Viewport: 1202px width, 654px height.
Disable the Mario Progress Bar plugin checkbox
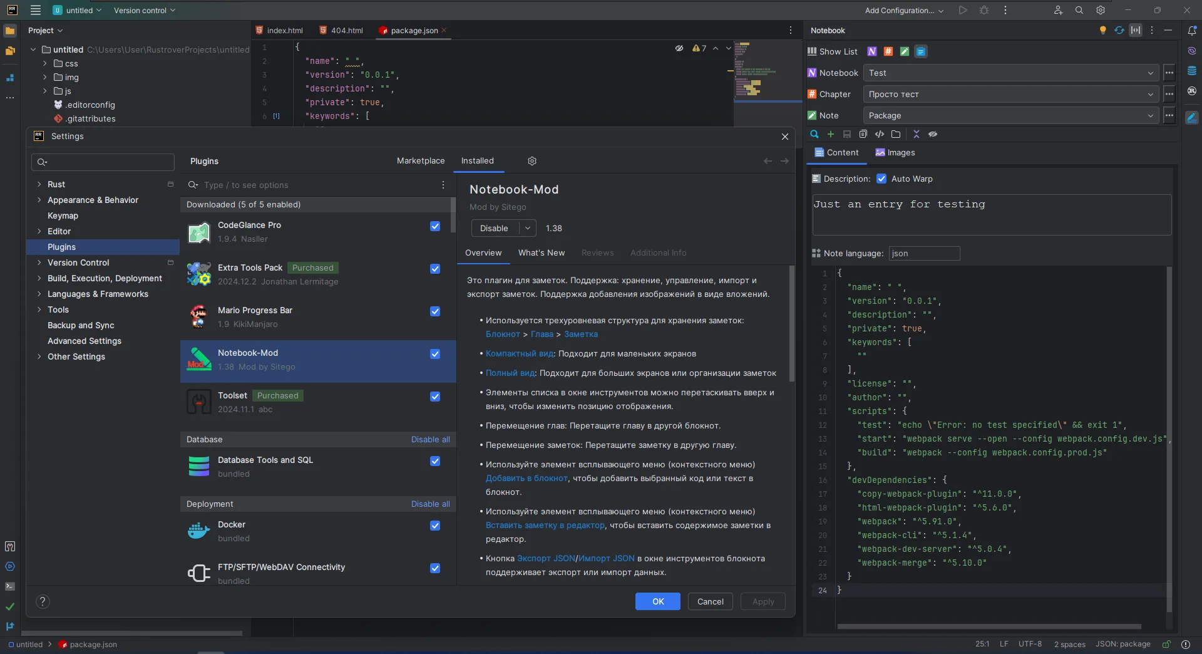pyautogui.click(x=435, y=311)
